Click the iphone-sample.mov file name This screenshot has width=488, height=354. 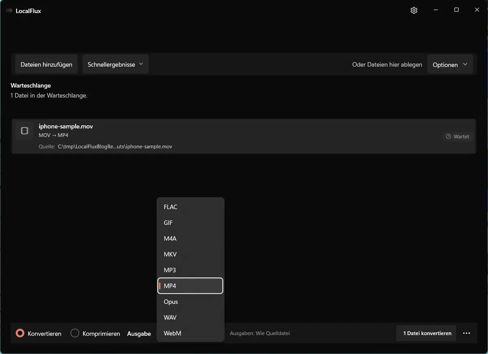point(66,126)
